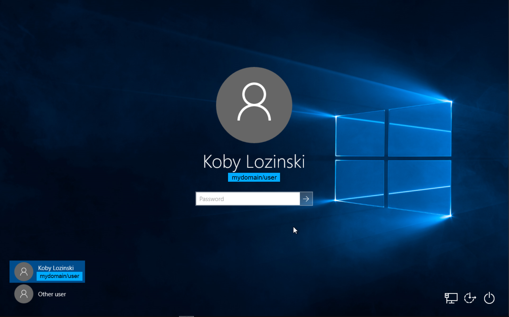509x317 pixels.
Task: Open the Ease of Access icon
Action: tap(470, 298)
